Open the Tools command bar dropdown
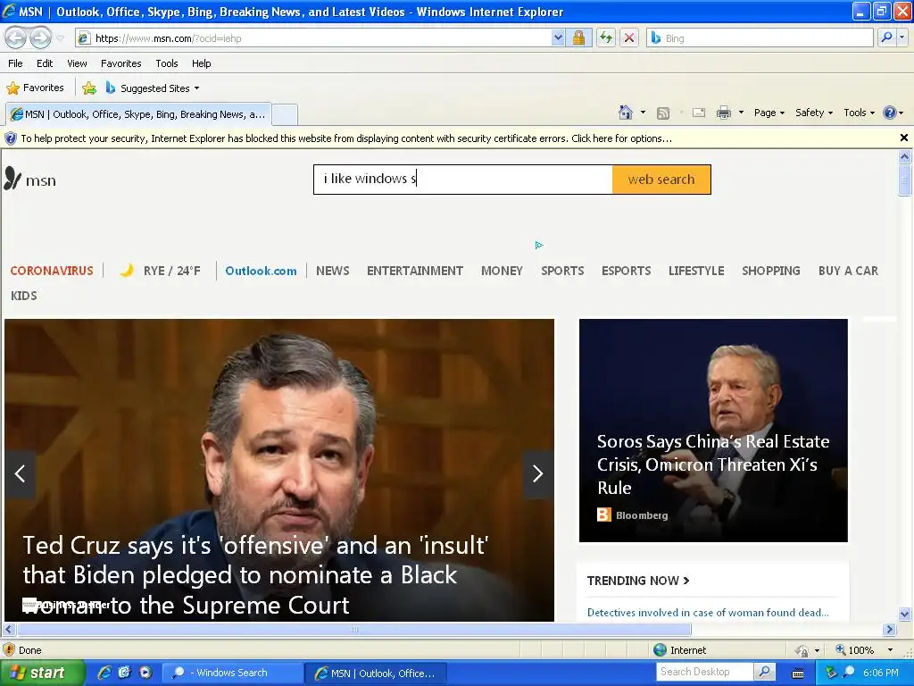This screenshot has width=914, height=686. click(859, 113)
